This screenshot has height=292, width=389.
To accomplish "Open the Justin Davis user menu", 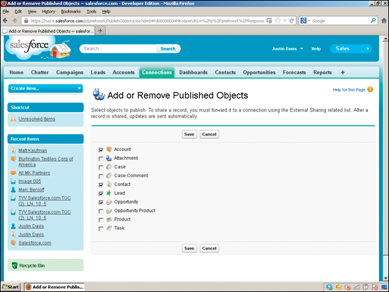I will click(287, 48).
